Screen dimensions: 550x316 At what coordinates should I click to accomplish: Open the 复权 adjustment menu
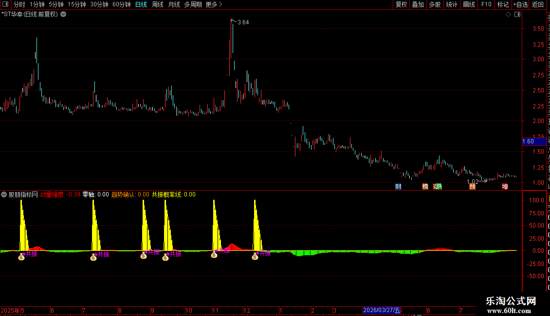point(401,4)
